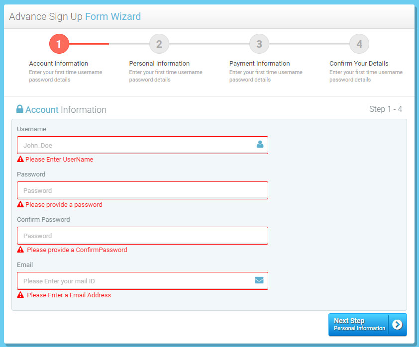
Task: Select step 3 Payment Information circle
Action: [259, 44]
